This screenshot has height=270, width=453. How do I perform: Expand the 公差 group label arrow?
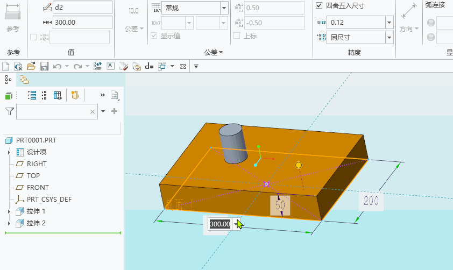[221, 52]
